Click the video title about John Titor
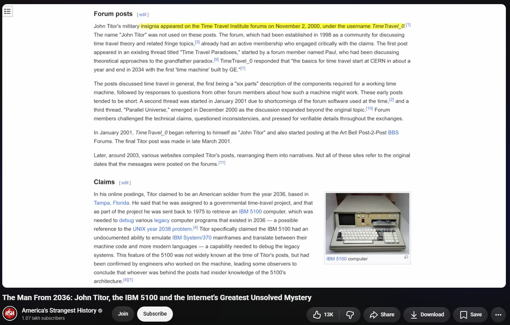The width and height of the screenshot is (510, 325). 157,297
